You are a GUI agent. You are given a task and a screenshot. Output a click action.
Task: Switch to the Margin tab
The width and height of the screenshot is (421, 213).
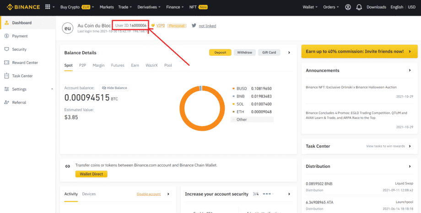point(98,65)
